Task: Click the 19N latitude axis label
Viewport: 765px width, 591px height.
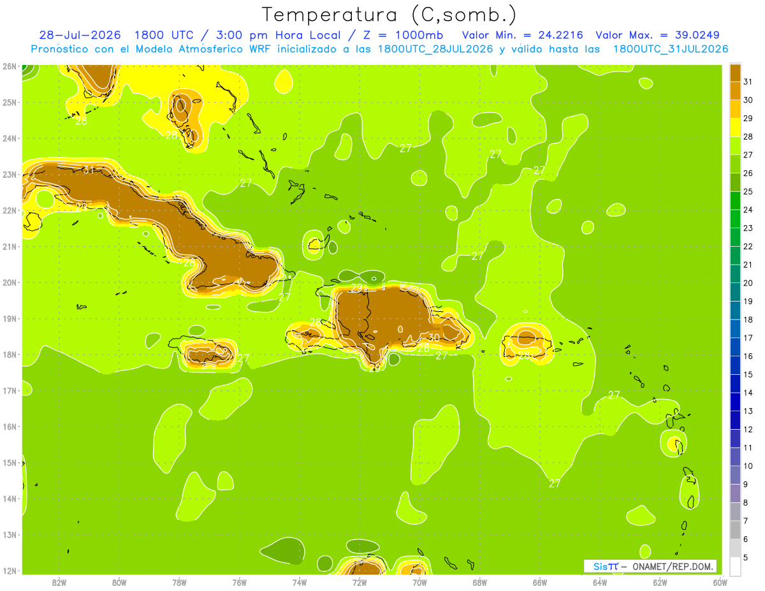Action: point(10,319)
